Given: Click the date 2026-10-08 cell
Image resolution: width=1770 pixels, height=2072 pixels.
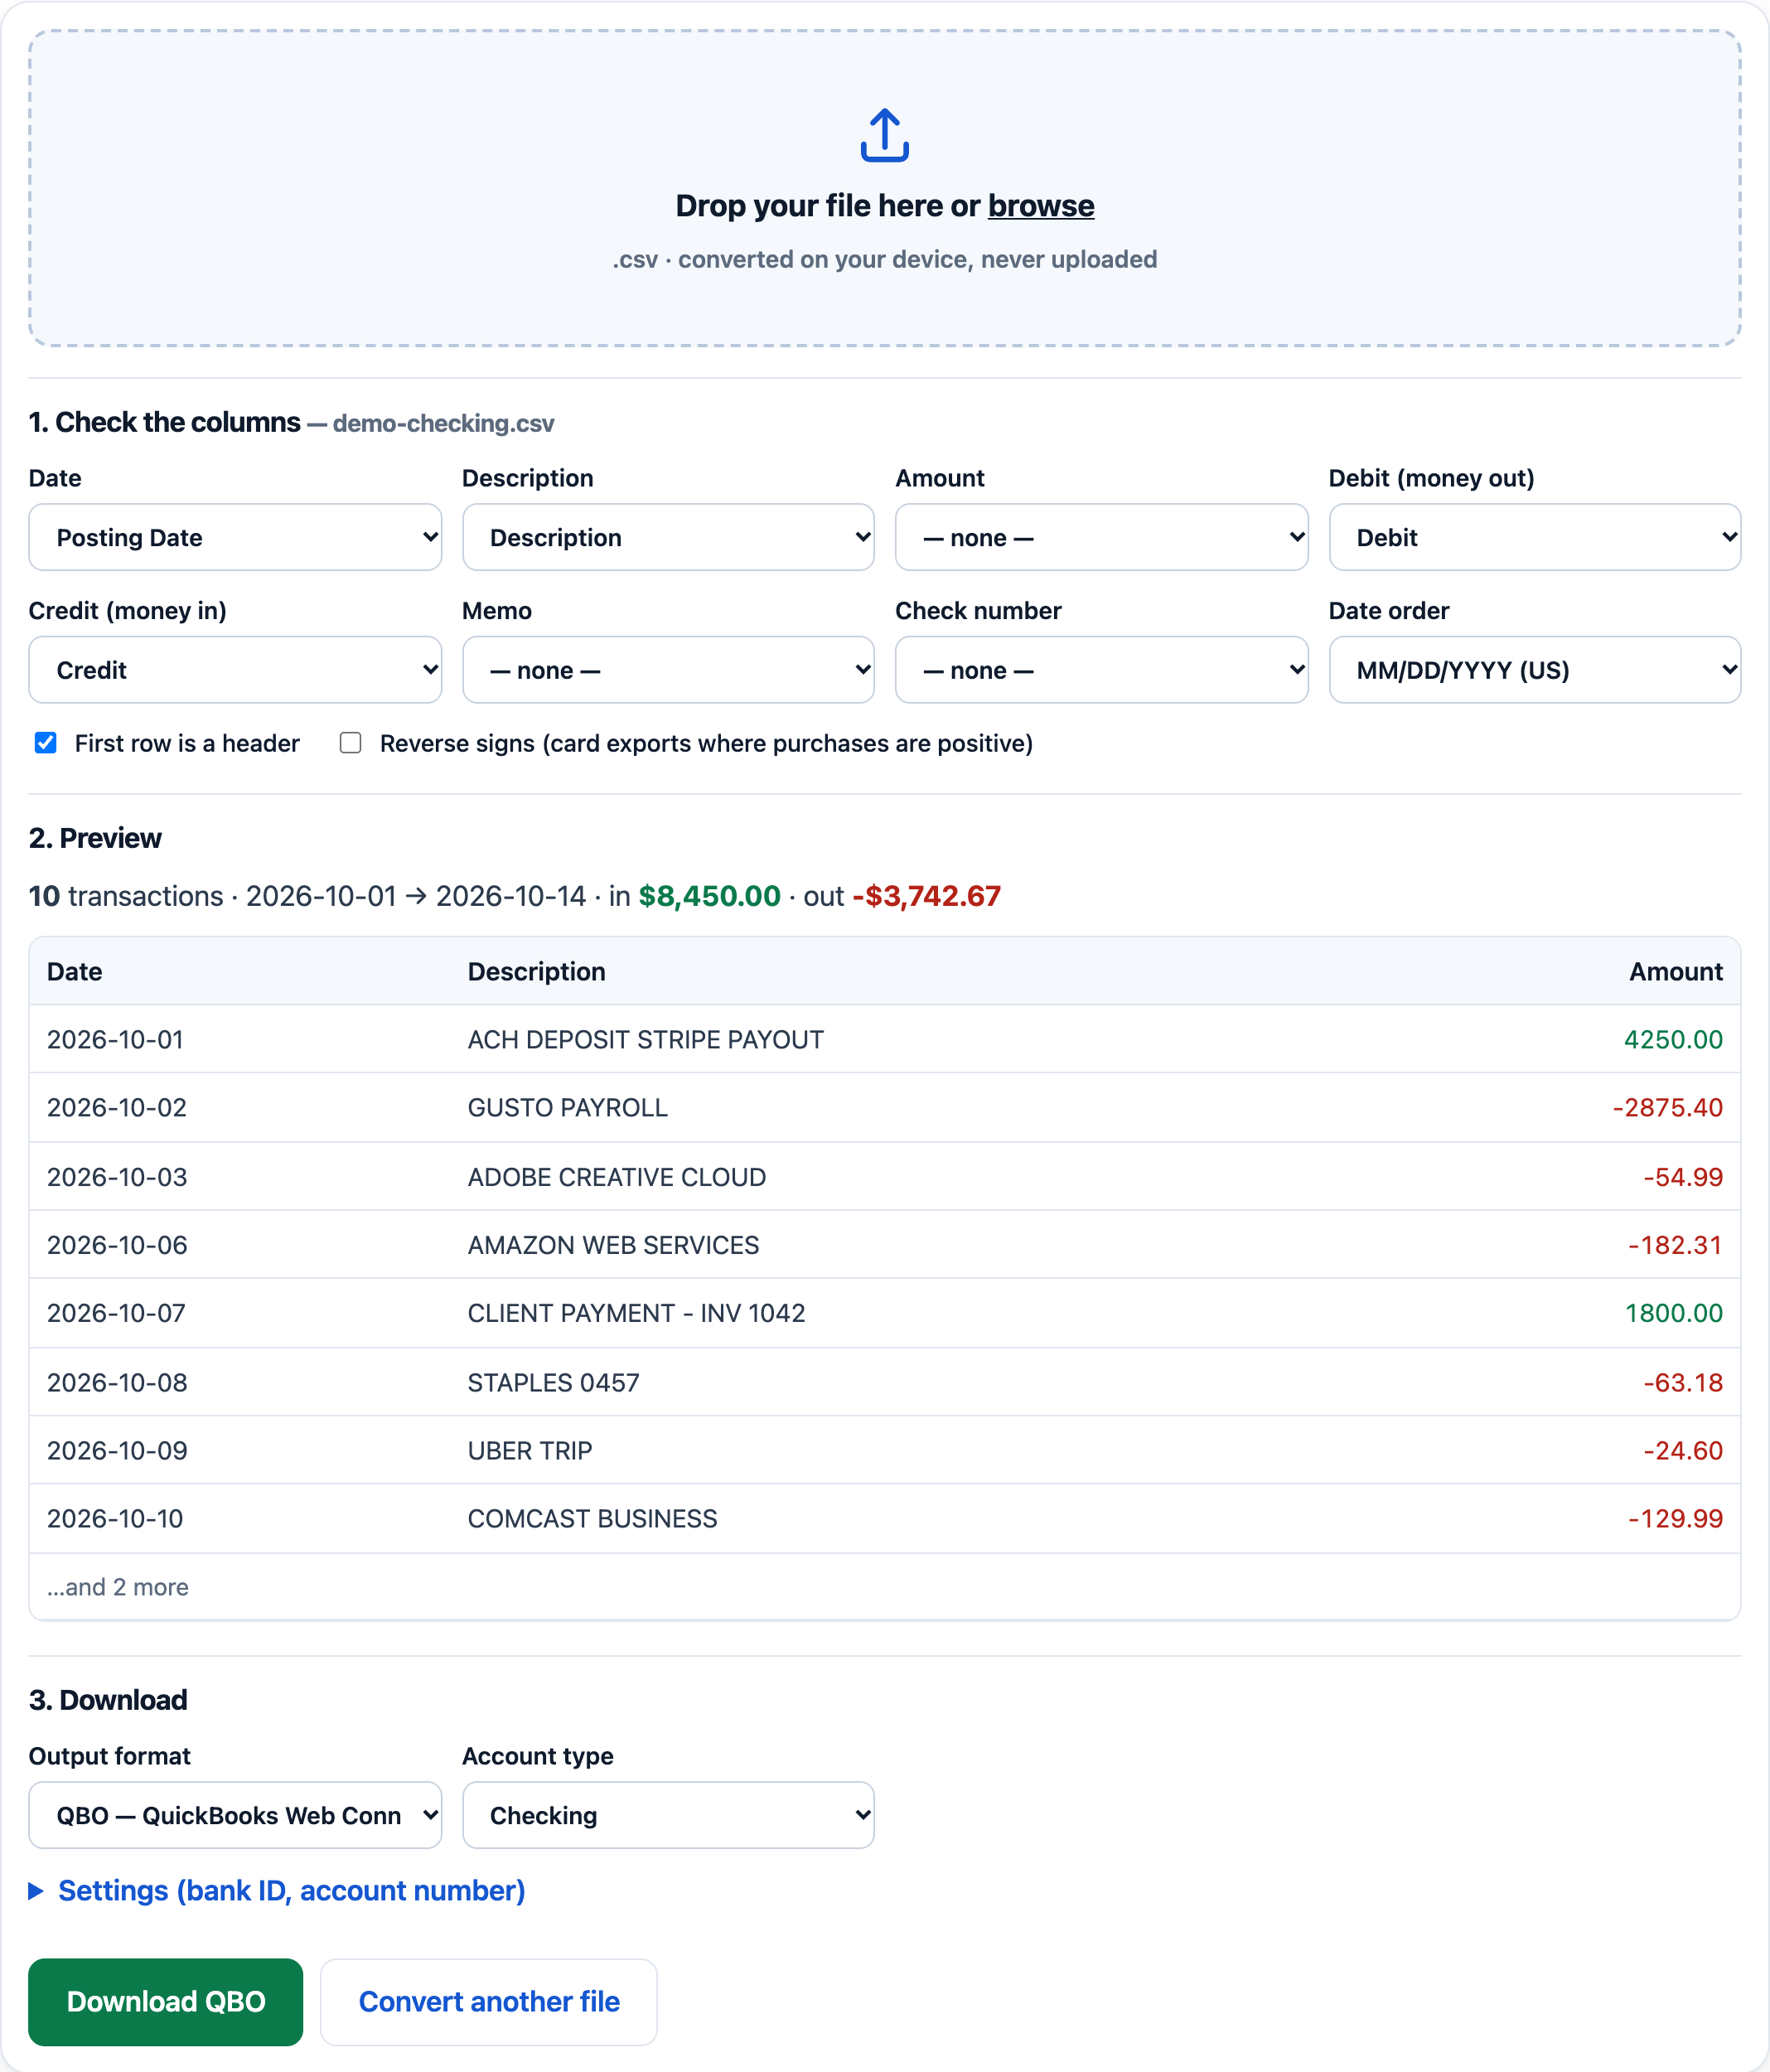Looking at the screenshot, I should tap(117, 1383).
